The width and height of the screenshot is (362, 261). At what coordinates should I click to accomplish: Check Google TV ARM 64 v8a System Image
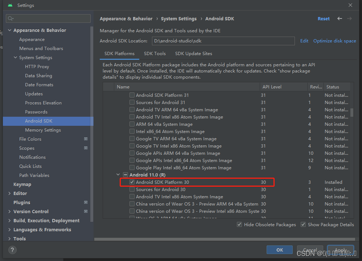(x=132, y=138)
